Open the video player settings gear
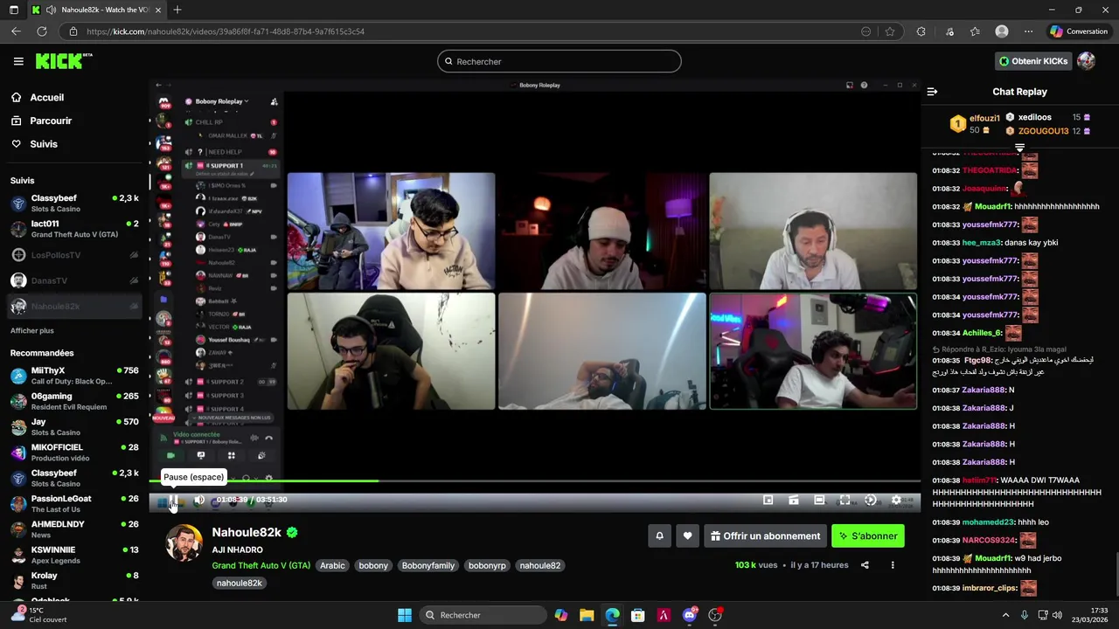 (x=896, y=501)
